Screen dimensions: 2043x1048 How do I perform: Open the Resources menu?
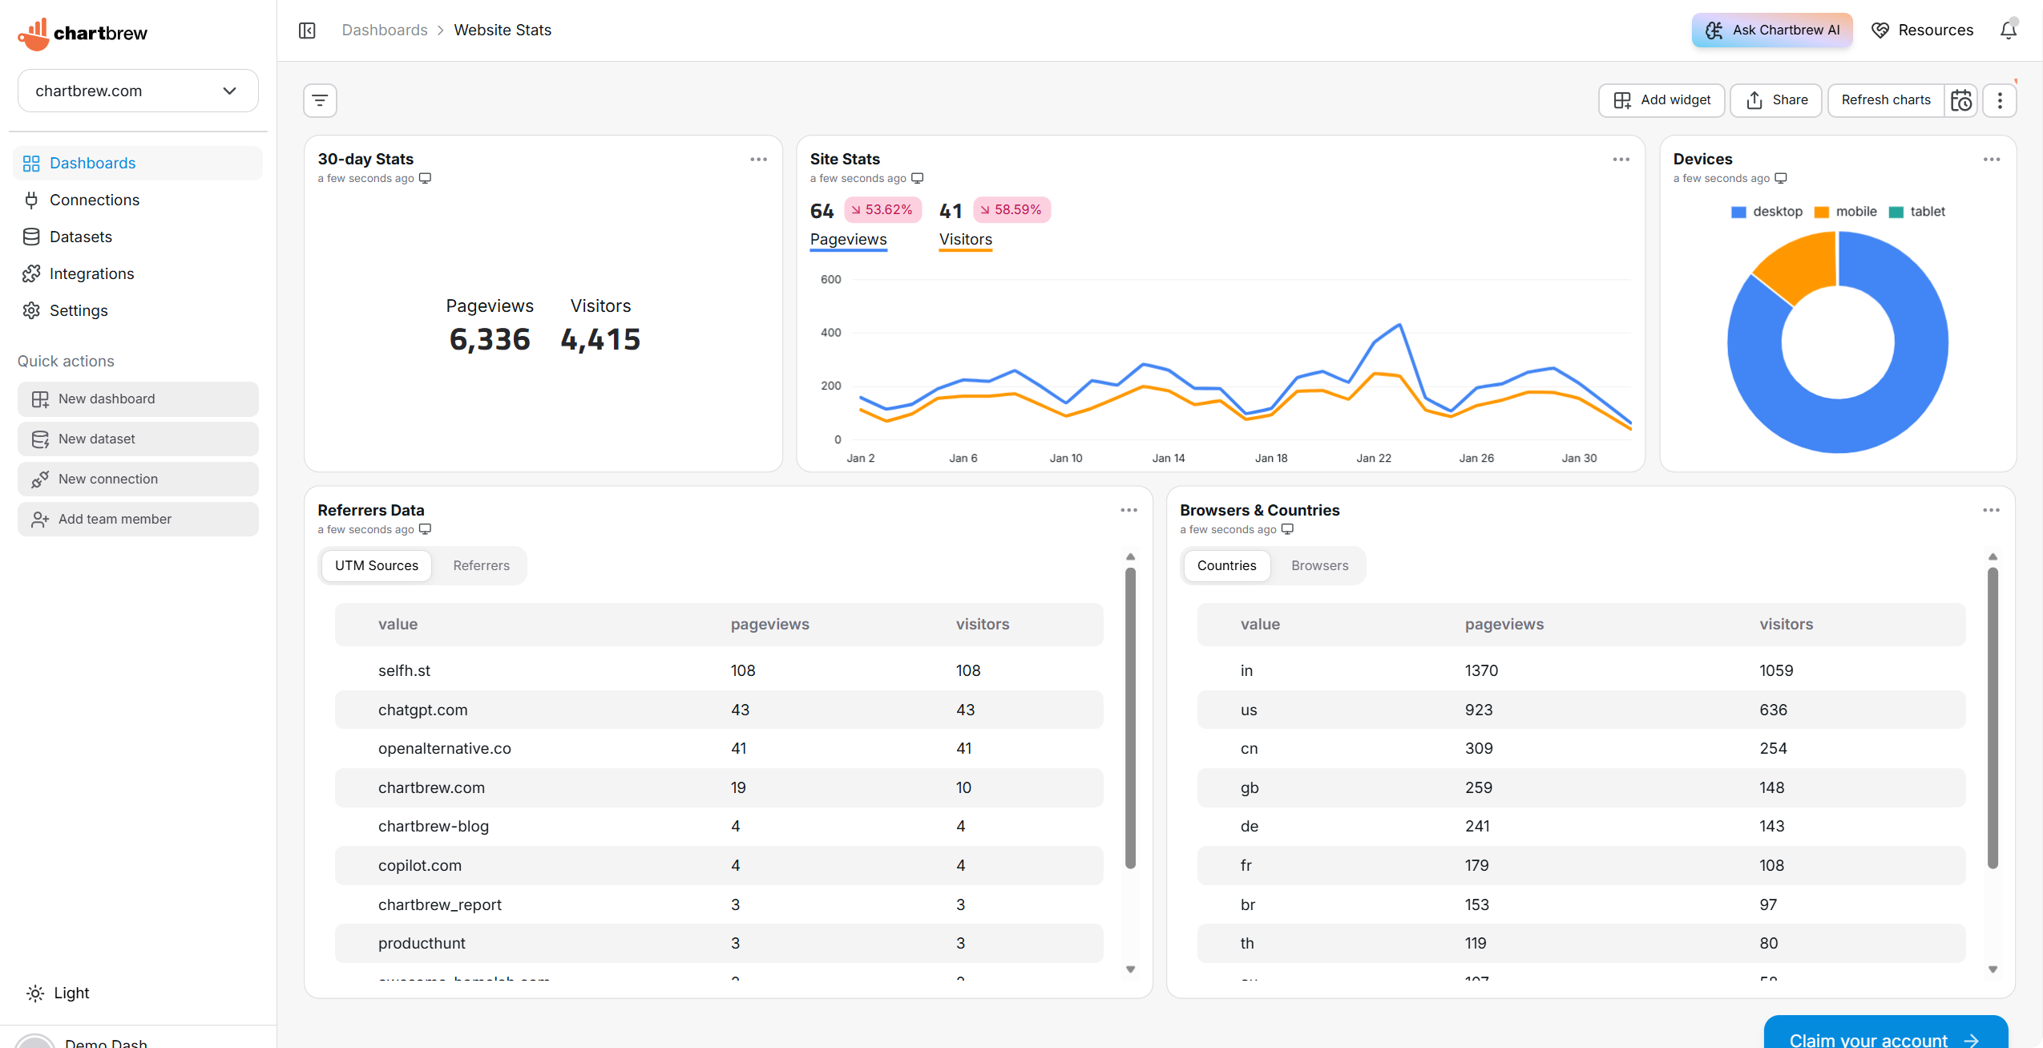[1922, 30]
